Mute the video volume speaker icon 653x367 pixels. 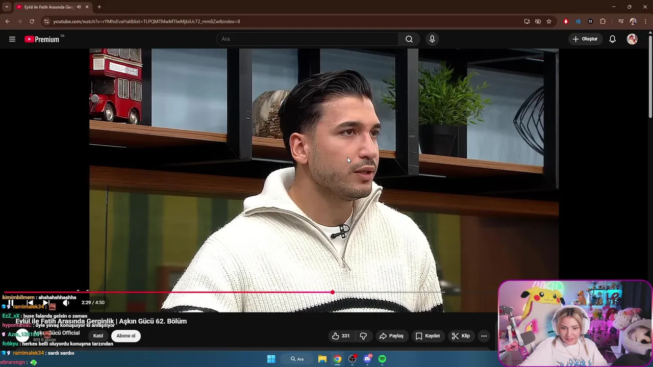point(65,303)
